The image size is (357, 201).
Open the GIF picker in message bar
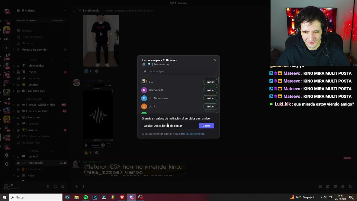[x=328, y=187]
